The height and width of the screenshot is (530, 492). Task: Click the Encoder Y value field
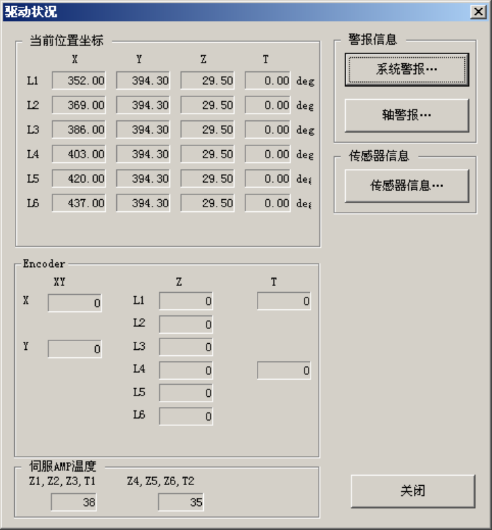[x=75, y=349]
